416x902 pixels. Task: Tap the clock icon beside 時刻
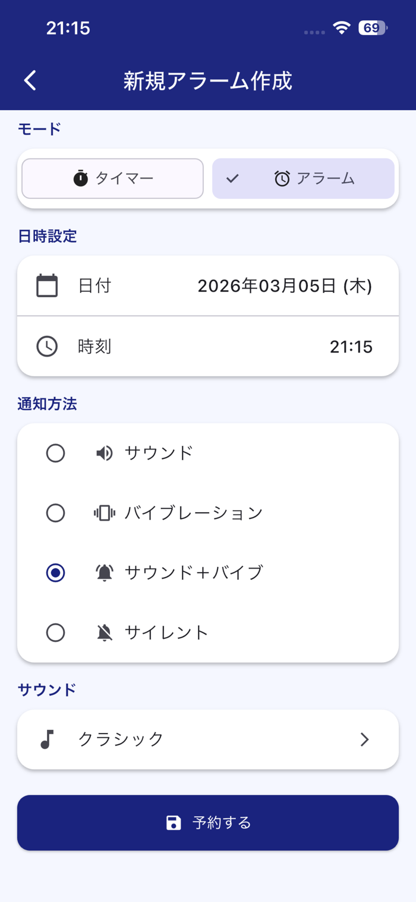tap(47, 347)
